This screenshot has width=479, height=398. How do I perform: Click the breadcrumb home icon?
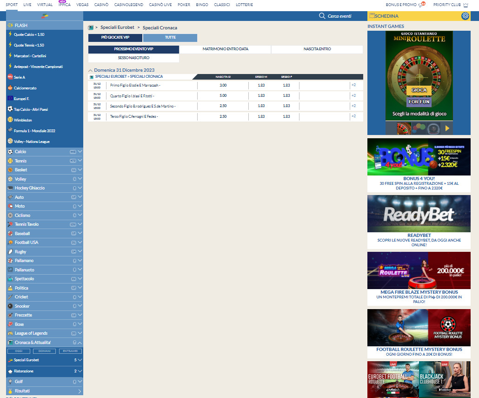91,28
